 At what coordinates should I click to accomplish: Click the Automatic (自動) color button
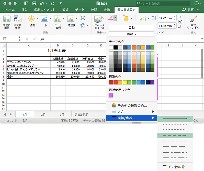pos(132,27)
